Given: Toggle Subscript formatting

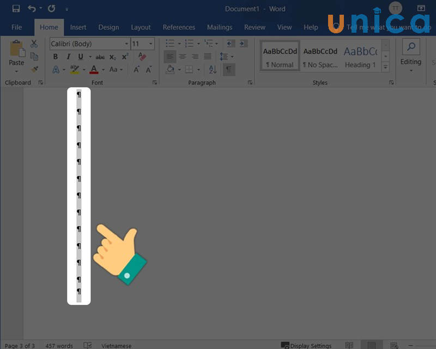Looking at the screenshot, I should 113,57.
